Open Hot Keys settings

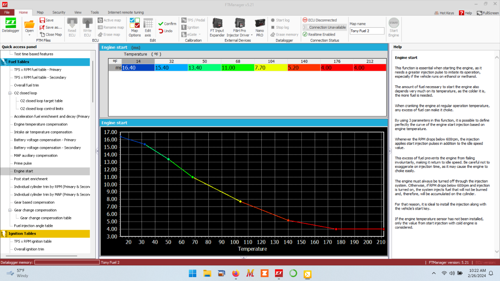click(444, 13)
